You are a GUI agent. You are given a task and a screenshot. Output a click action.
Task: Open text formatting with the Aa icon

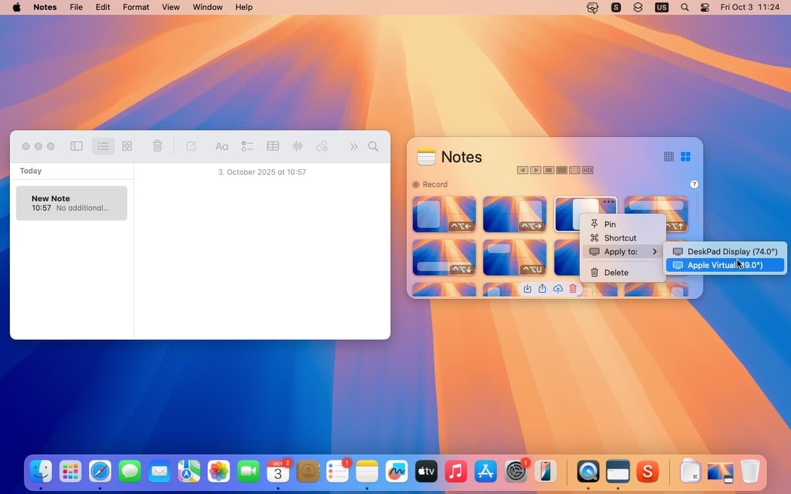pos(221,146)
